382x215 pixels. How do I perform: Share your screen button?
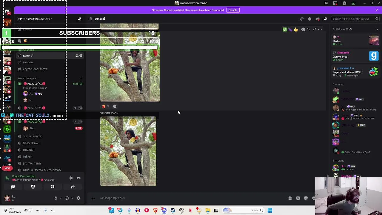(33, 187)
